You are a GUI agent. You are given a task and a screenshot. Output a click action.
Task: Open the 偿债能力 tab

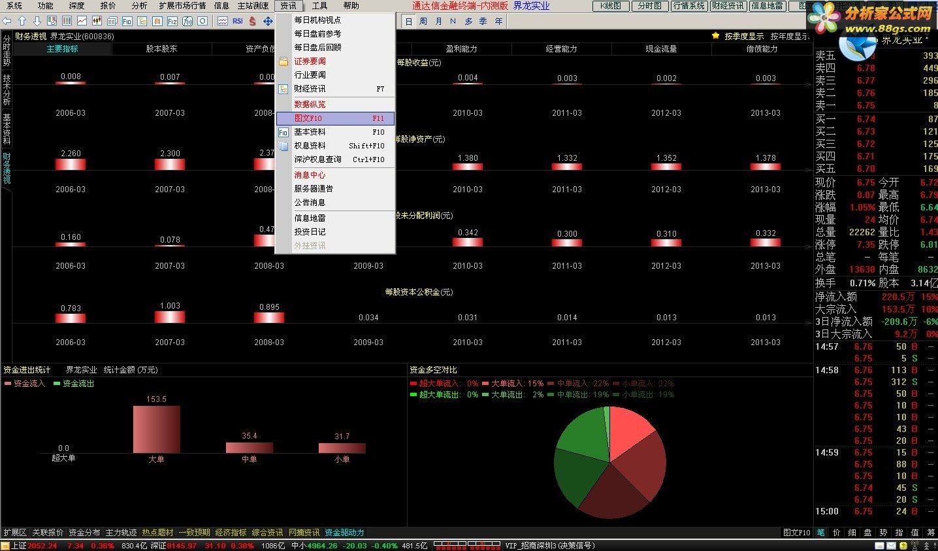(x=762, y=49)
